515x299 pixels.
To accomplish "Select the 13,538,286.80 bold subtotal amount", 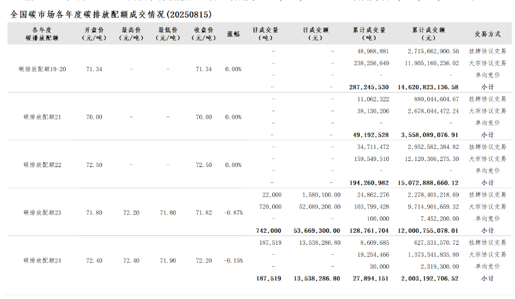I will (x=317, y=279).
